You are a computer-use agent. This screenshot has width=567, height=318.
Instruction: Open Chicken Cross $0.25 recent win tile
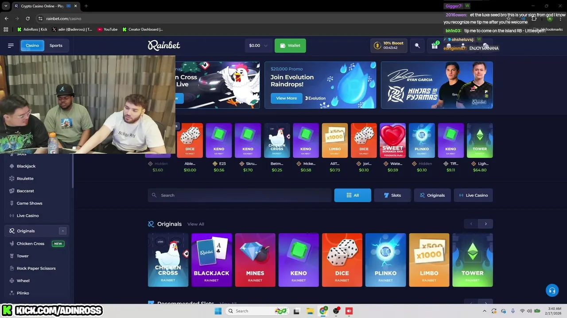point(277,140)
